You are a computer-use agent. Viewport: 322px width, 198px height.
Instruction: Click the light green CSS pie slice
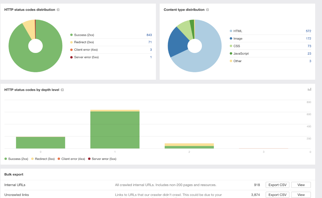(186, 29)
